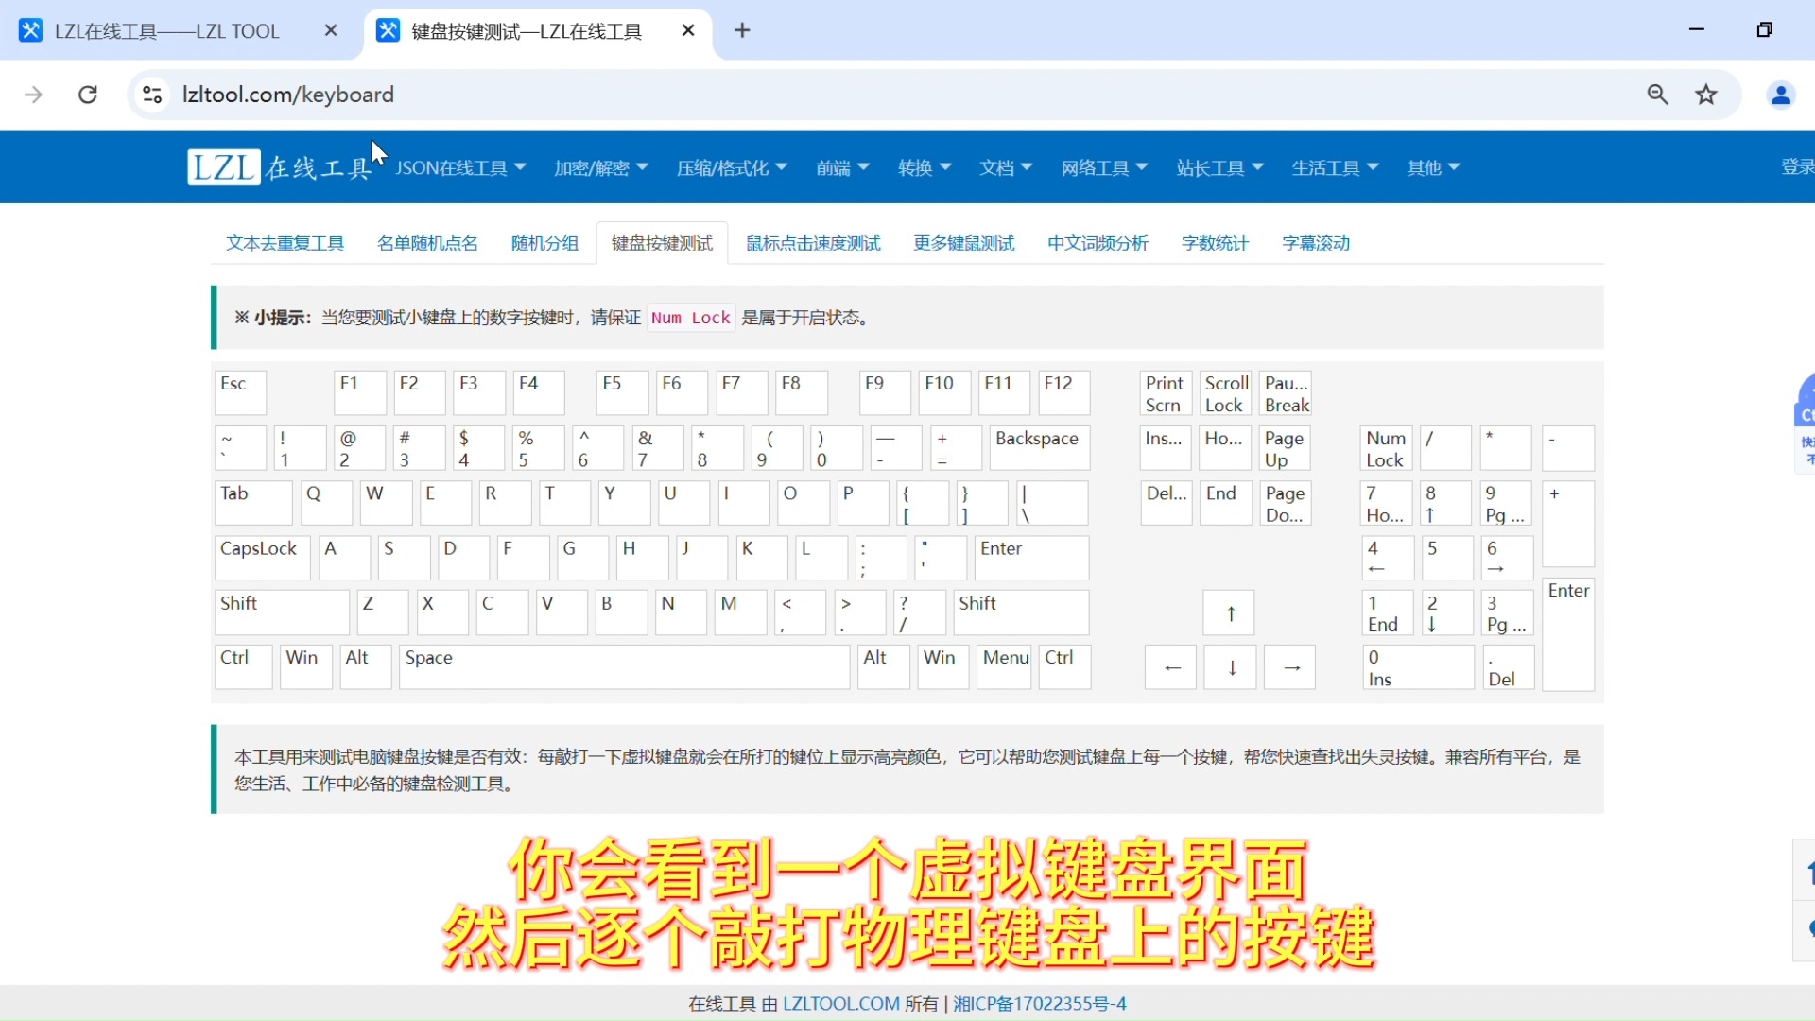Open the 随机分组 tab
The height and width of the screenshot is (1021, 1815).
tap(544, 243)
